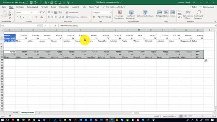Switch to the Formeln ribbon tab
217x122 pixels.
(44, 7)
